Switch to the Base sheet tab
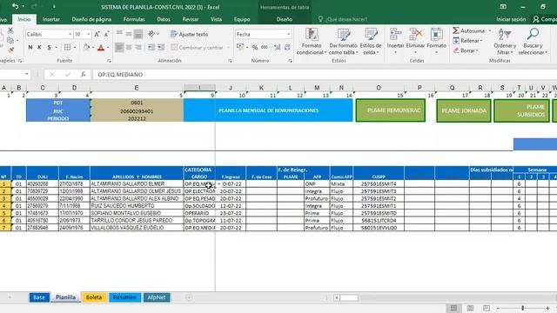This screenshot has width=557, height=313. pos(39,297)
